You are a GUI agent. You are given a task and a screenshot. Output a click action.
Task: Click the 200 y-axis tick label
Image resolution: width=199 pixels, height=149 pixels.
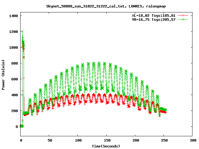pos(15,111)
